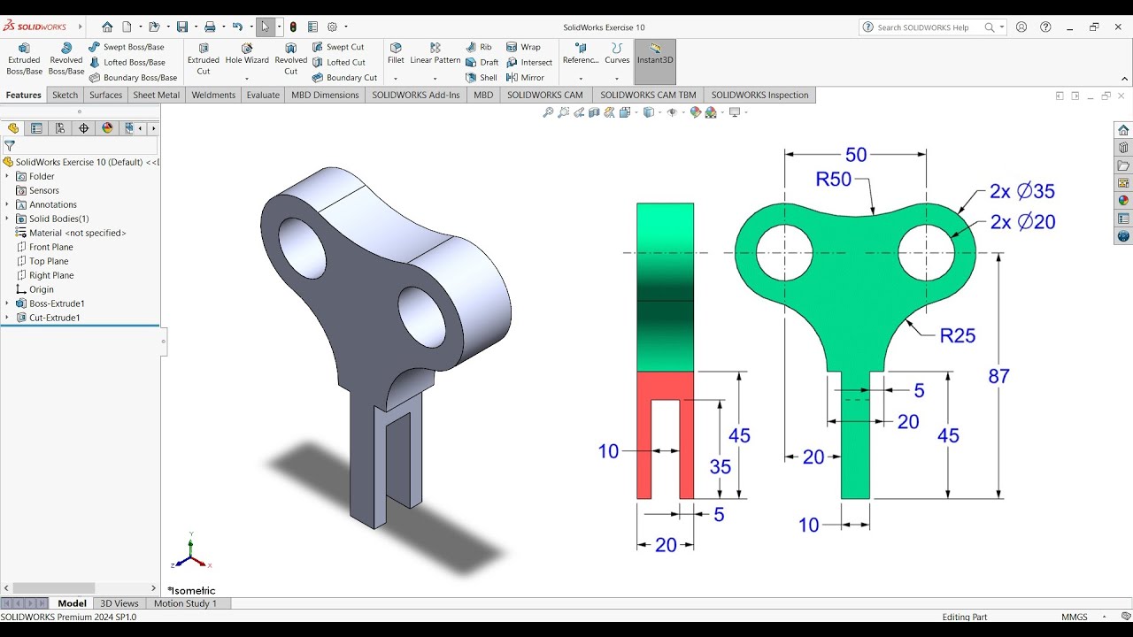Switch to the Sheet Metal tab
This screenshot has width=1133, height=637.
[157, 95]
